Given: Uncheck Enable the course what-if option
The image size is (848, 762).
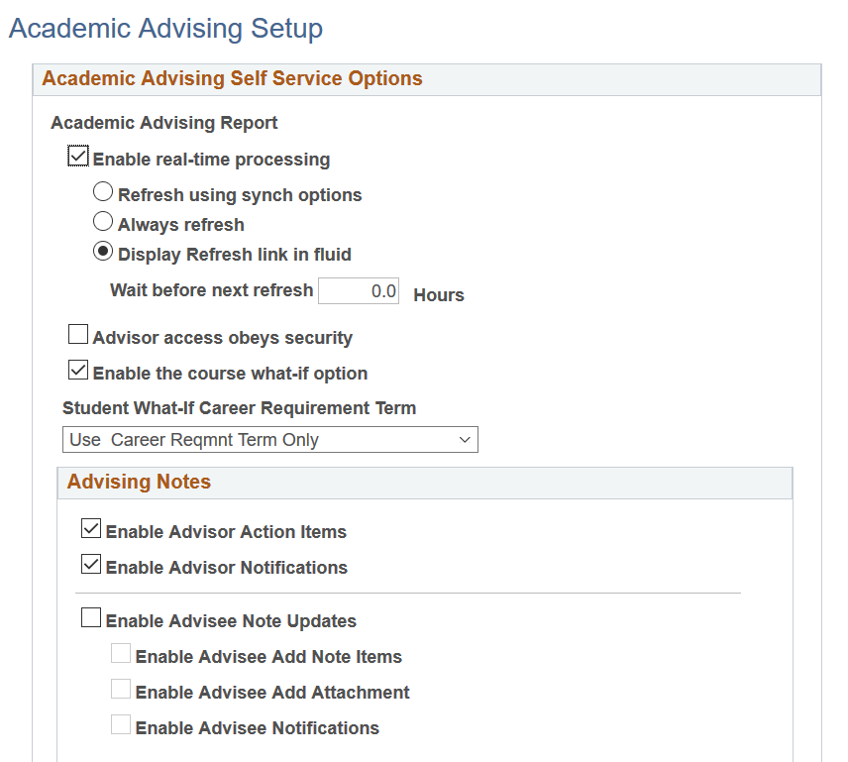Looking at the screenshot, I should coord(78,372).
